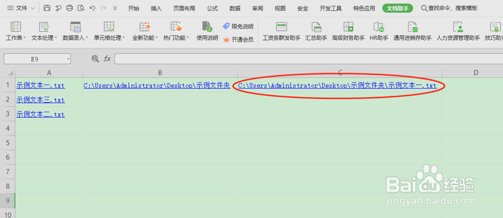Open the 通用进销存助手 tool
The image size is (503, 218).
(x=412, y=31)
